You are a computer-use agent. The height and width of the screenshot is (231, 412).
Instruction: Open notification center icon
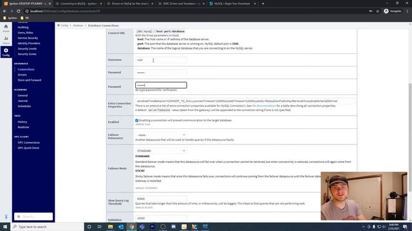[405, 227]
